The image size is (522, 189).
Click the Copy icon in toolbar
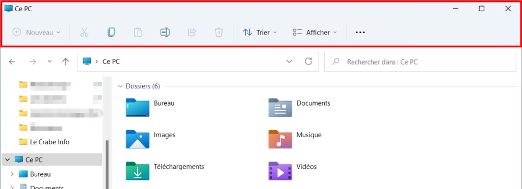pos(111,32)
